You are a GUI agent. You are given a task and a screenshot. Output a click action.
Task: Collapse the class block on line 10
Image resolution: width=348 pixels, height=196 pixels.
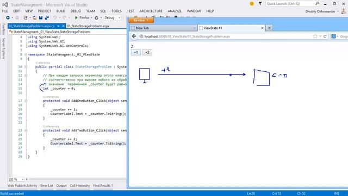point(26,66)
